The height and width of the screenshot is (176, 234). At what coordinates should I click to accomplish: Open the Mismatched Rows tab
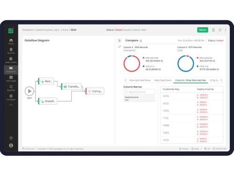(140, 80)
